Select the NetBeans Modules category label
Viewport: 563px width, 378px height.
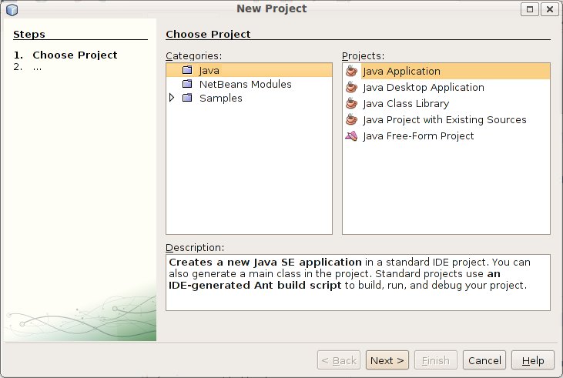(245, 85)
